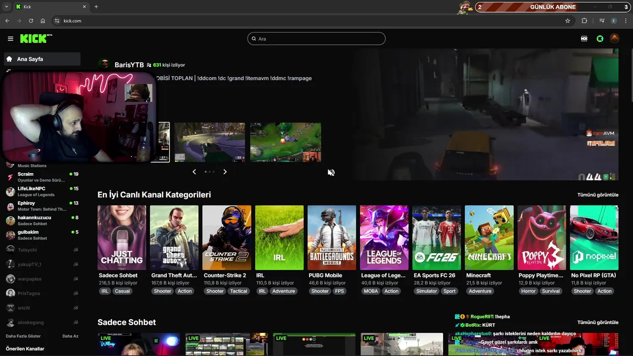Go back in browser history
The image size is (633, 356).
[7, 21]
